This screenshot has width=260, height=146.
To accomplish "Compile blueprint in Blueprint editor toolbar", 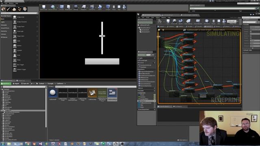I will (160, 21).
